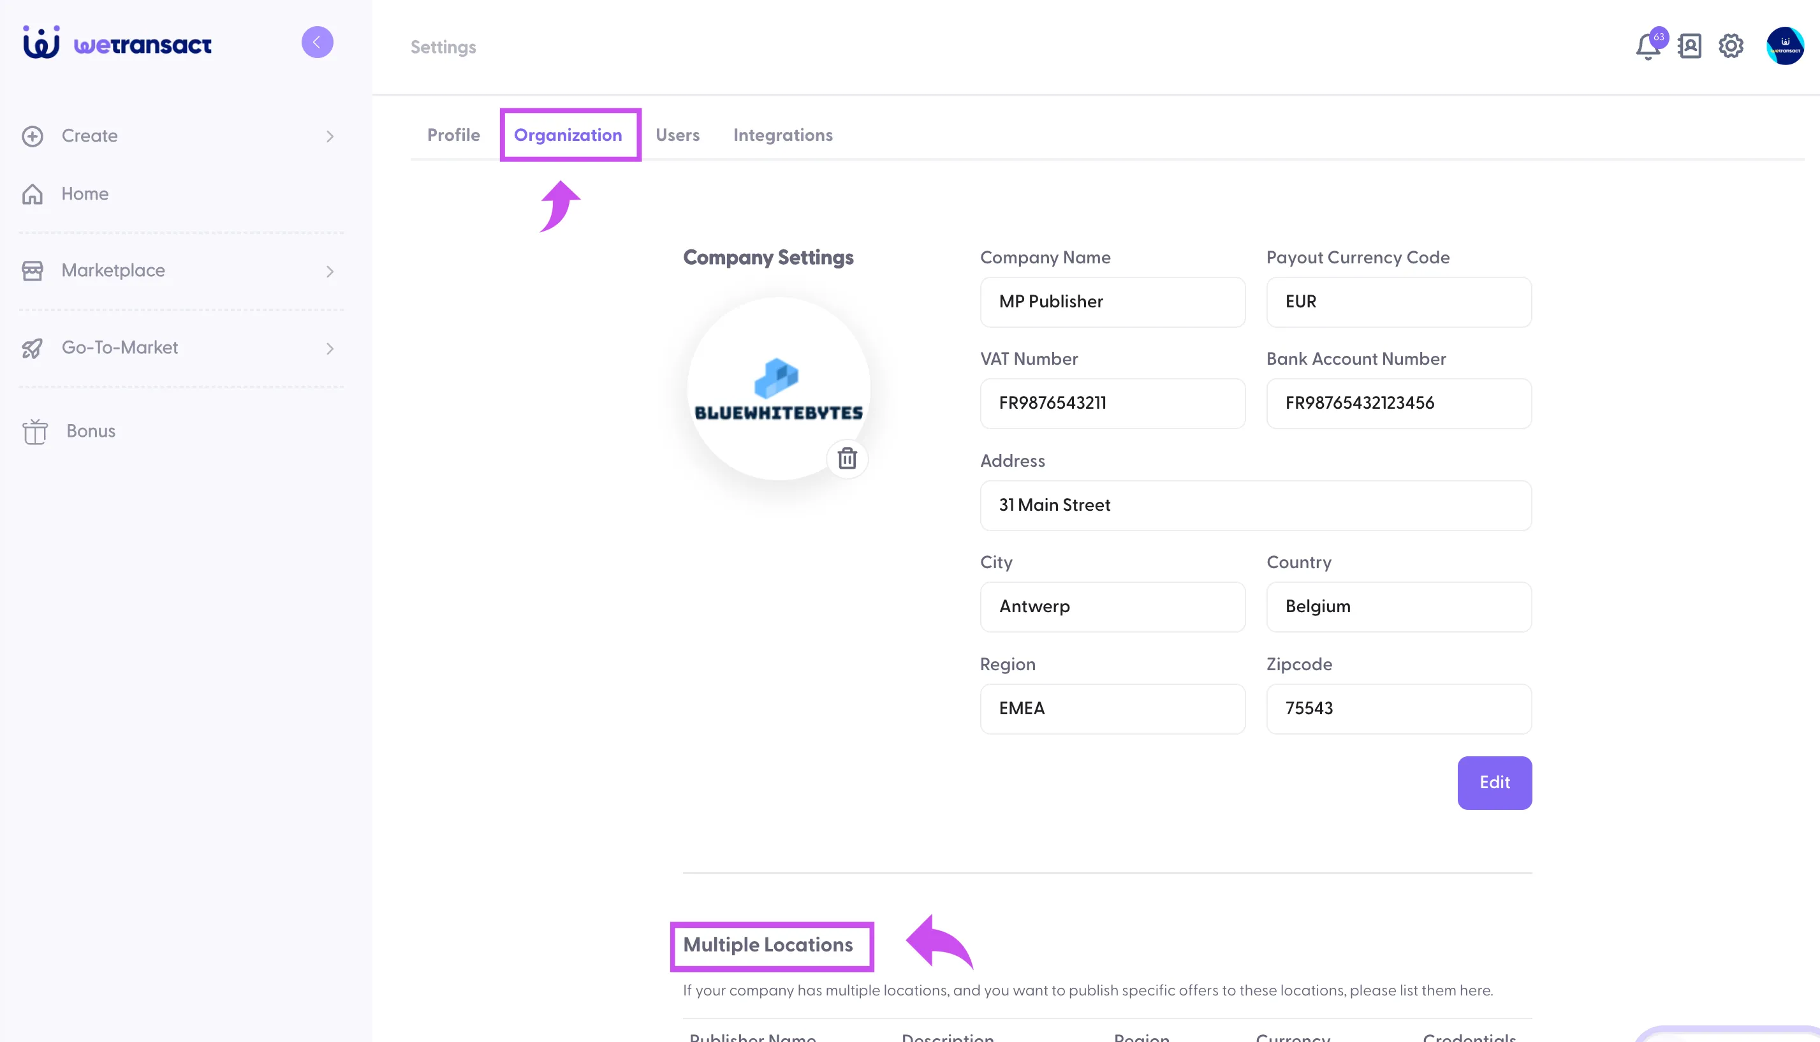Screen dimensions: 1820x1042
Task: Delete the company logo with trash icon
Action: [x=848, y=458]
